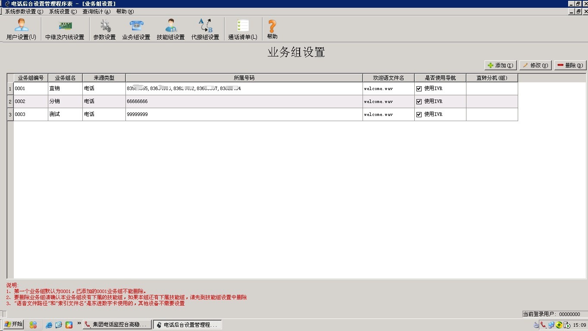Click the app icon in the title bar
This screenshot has width=588, height=331.
tap(6, 3)
